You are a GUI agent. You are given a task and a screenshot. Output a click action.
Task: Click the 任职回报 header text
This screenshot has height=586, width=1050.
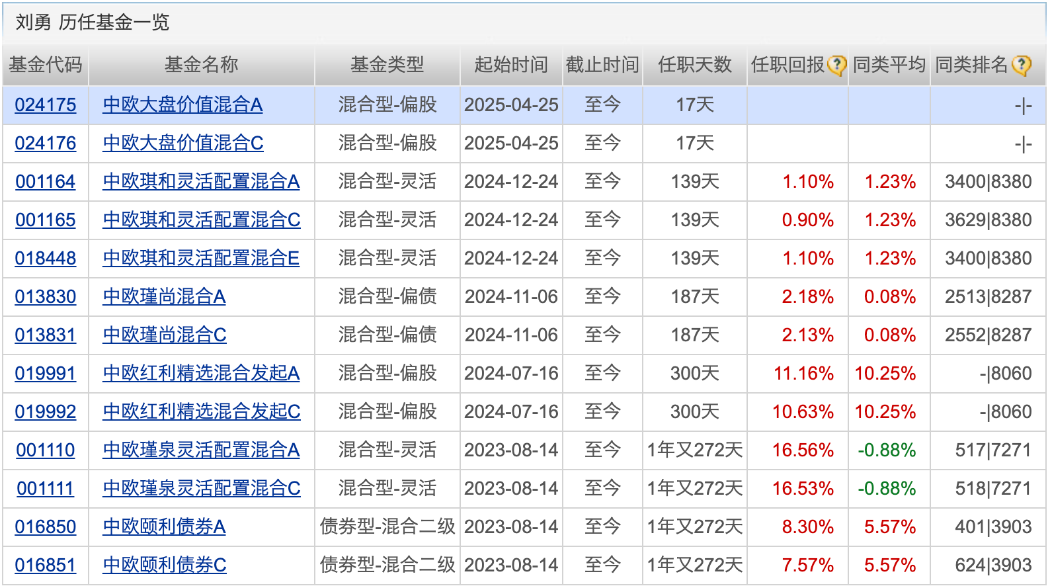coord(788,65)
